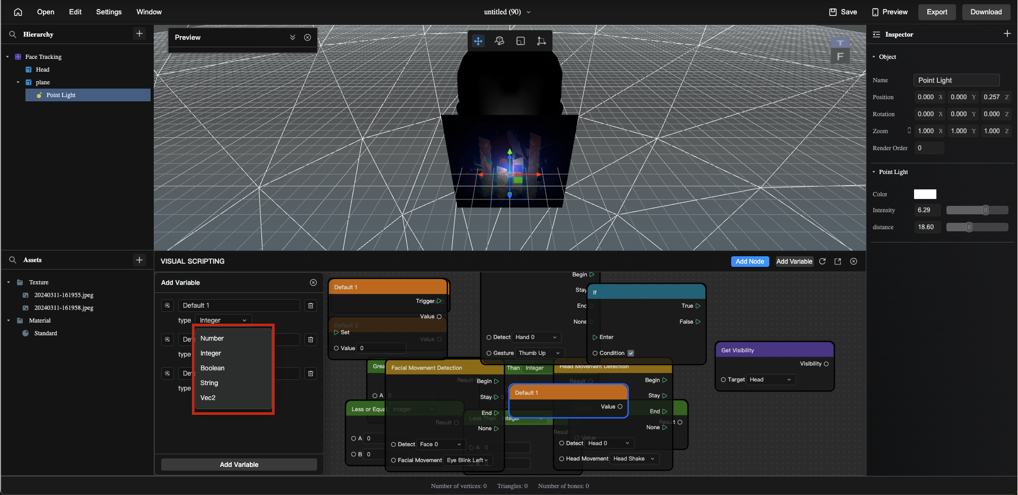The height and width of the screenshot is (495, 1018).
Task: Close the Visual Scripting panel
Action: [x=854, y=261]
